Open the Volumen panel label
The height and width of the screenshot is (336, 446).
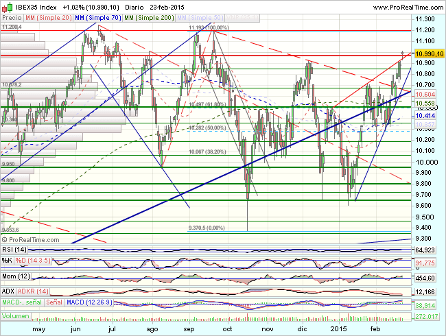(15, 316)
